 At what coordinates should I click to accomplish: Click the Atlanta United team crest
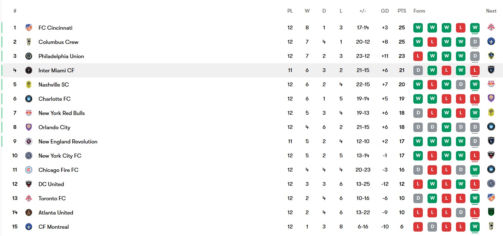point(29,213)
